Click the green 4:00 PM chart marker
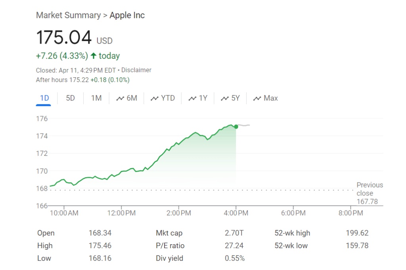 [x=236, y=126]
